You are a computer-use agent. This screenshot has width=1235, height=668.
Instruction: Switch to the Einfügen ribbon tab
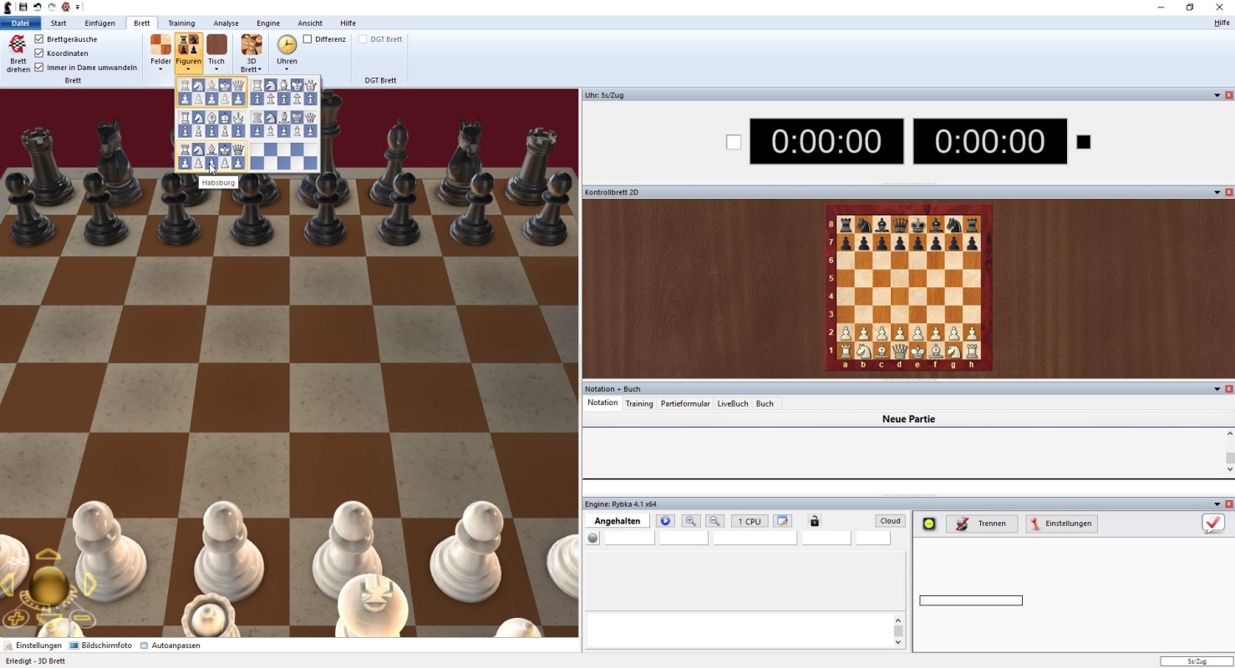click(99, 23)
